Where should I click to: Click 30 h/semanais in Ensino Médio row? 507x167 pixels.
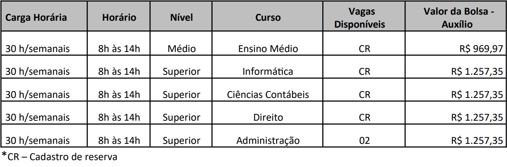(x=38, y=49)
